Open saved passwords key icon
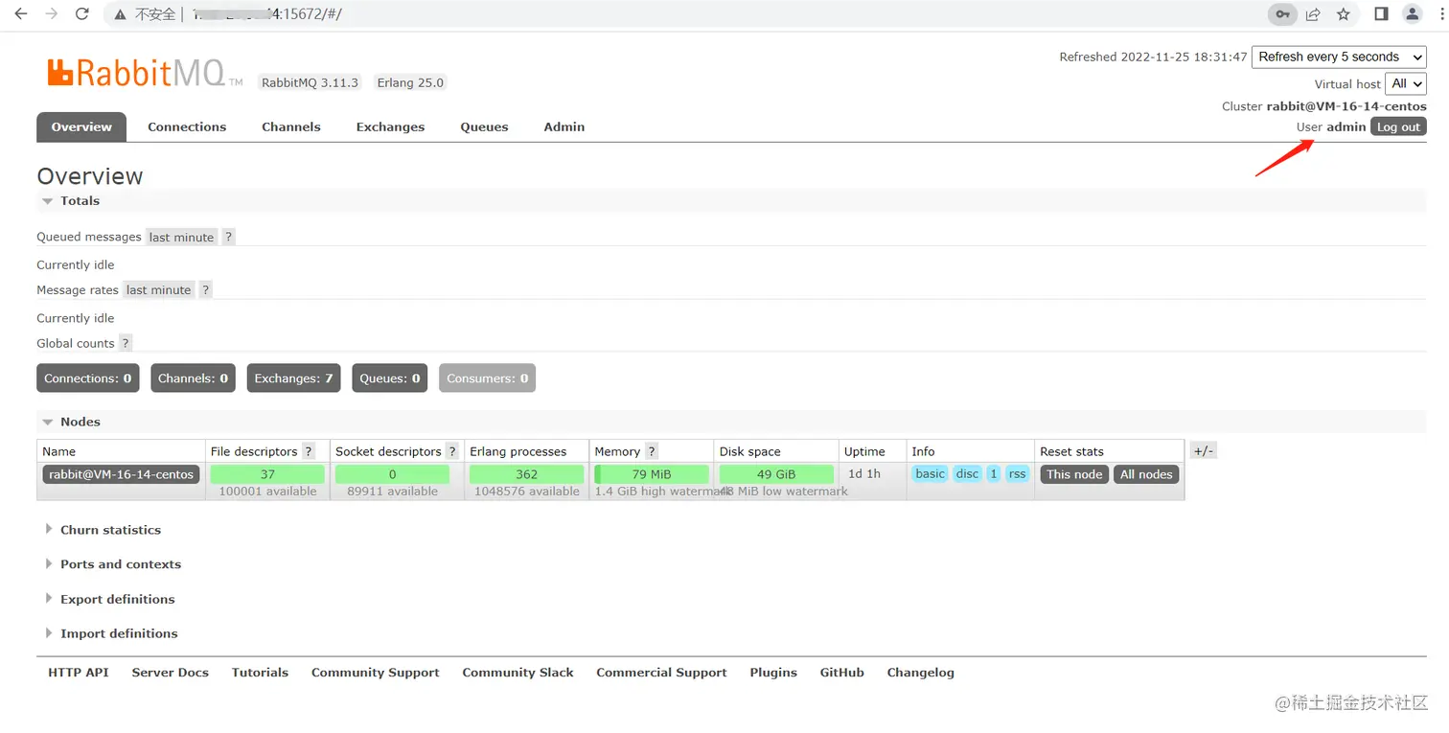 [1282, 14]
